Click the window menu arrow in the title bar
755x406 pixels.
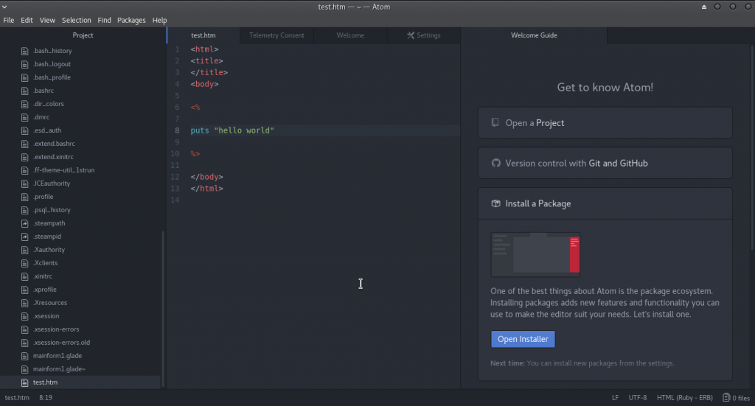pos(6,7)
